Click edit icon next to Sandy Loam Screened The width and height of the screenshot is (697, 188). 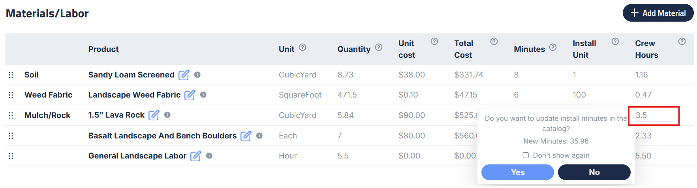[184, 75]
